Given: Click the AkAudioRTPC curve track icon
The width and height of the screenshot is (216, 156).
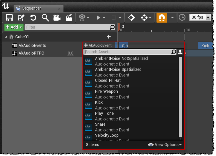Looking at the screenshot, I should [15, 53].
